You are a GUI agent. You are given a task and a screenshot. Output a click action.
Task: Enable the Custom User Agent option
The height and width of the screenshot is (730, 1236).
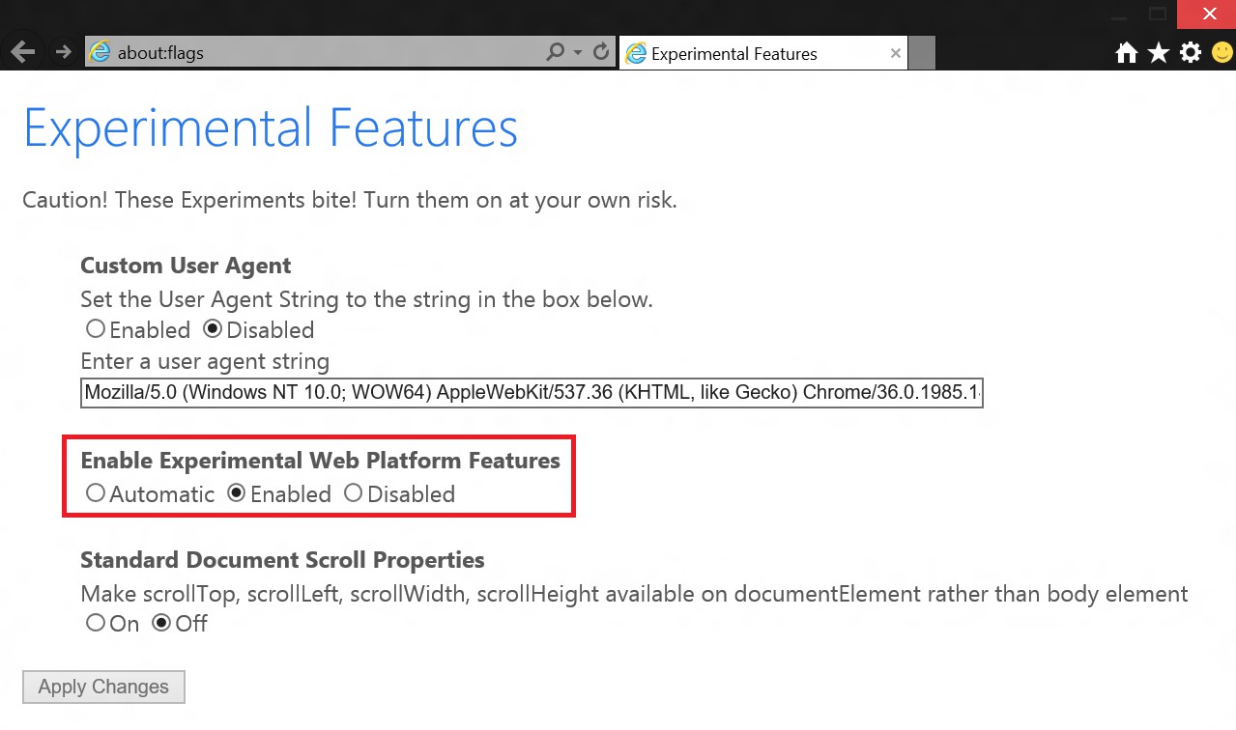(x=96, y=329)
